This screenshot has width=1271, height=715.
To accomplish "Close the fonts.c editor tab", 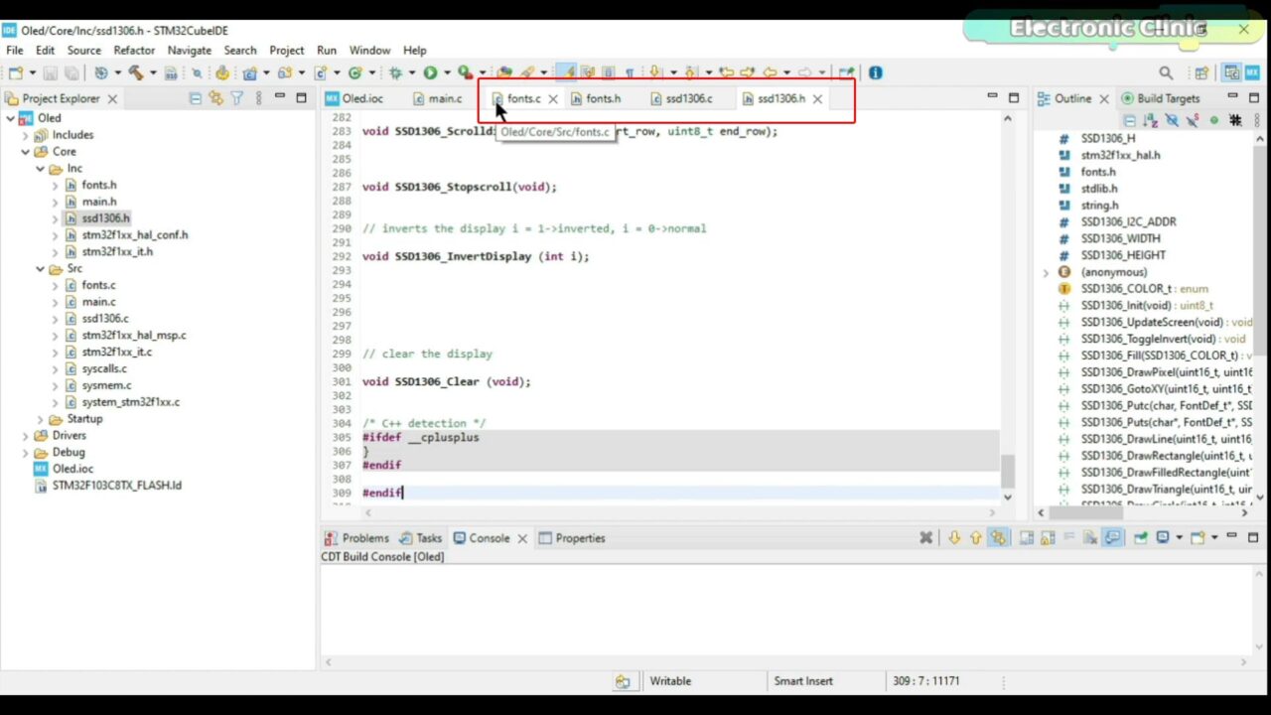I will coord(553,99).
